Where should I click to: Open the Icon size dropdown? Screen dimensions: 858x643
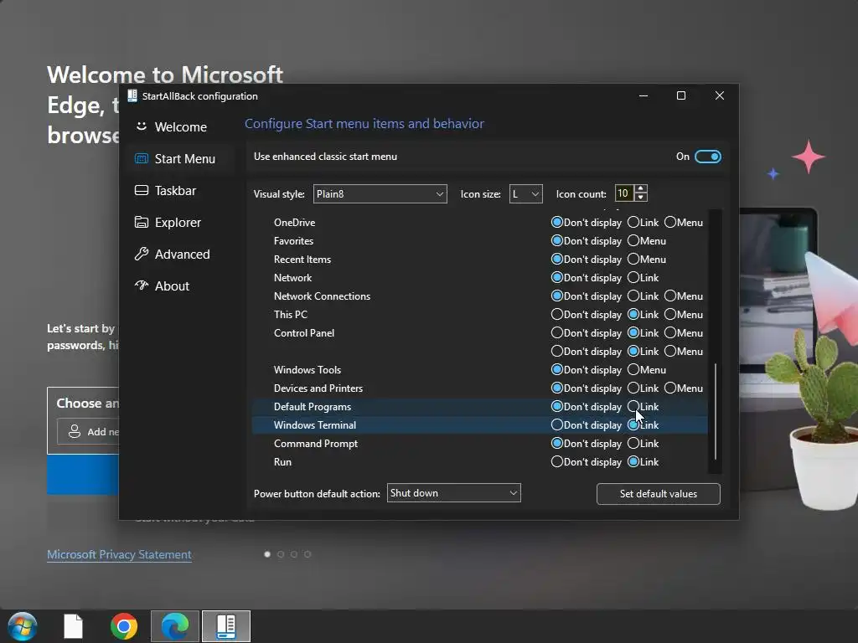click(x=526, y=193)
